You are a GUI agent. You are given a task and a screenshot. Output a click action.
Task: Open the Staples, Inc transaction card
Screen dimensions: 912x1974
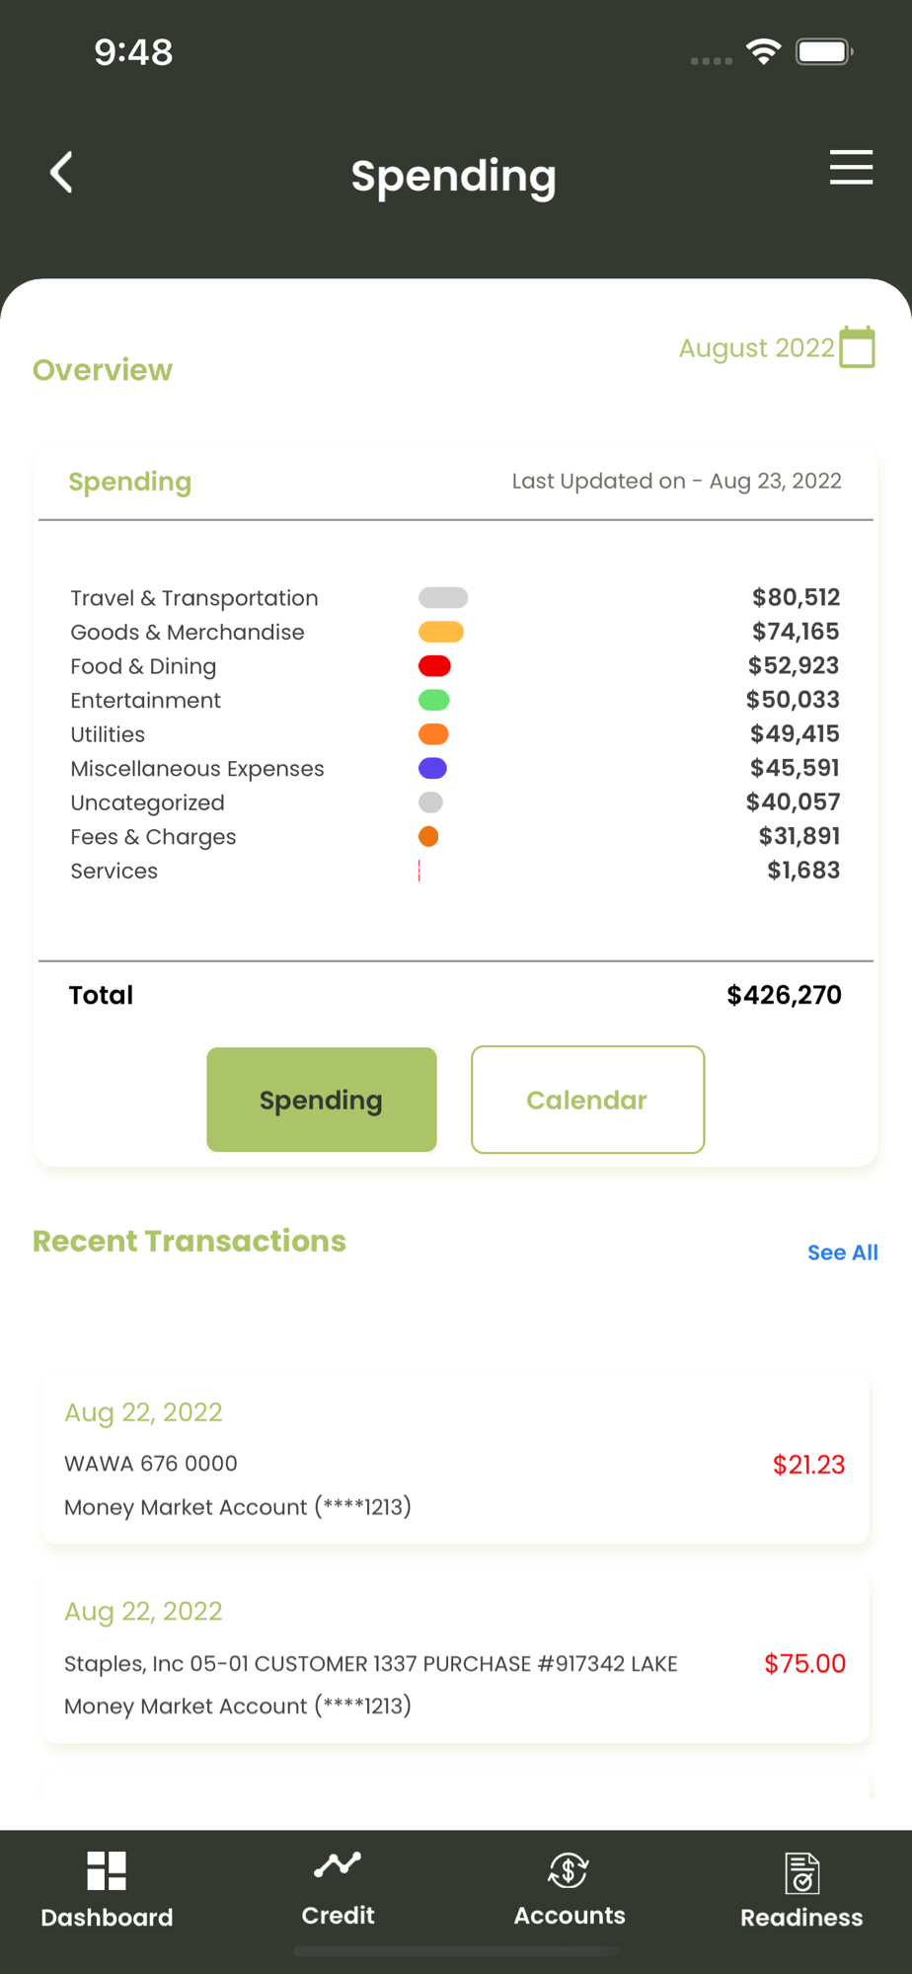click(455, 1658)
